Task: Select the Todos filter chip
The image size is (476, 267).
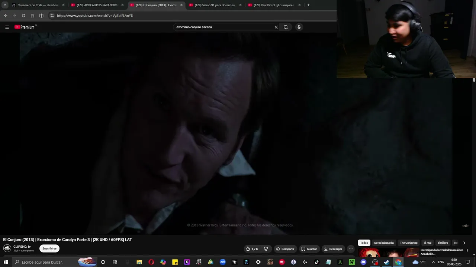Action: (364, 243)
